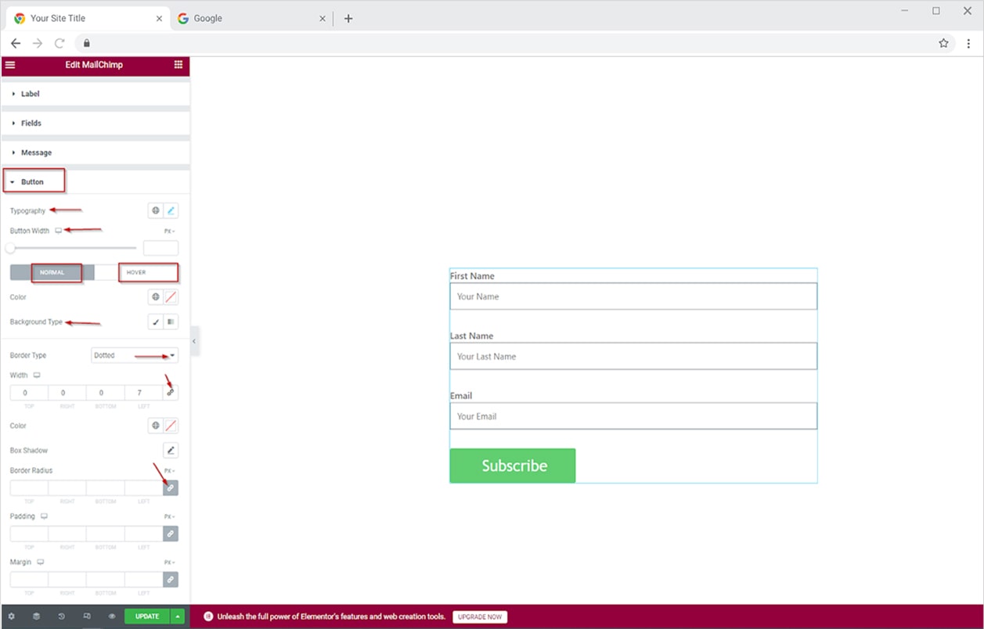Click the Upgrade Now button

tap(480, 617)
